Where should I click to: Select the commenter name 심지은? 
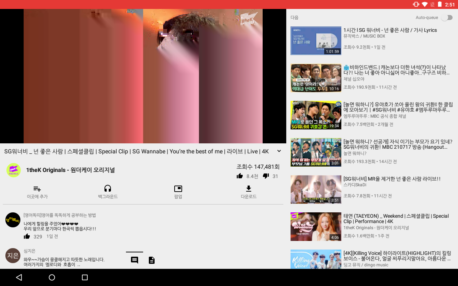click(x=29, y=251)
